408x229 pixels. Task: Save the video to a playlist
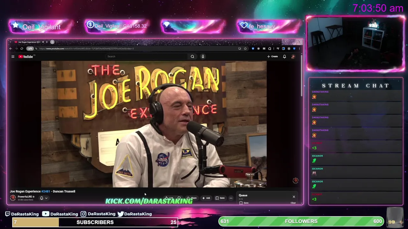(x=220, y=198)
